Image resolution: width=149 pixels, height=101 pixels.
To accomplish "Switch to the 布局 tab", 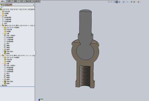I will 9,1.
